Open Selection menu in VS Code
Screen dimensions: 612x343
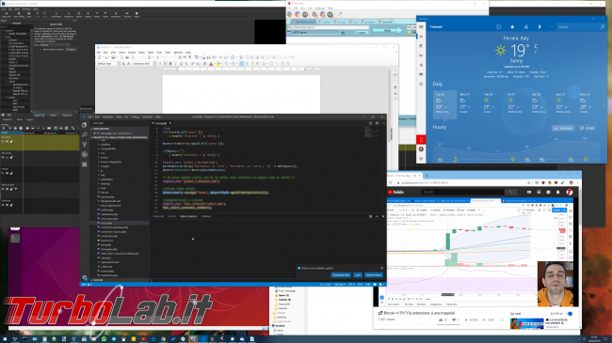click(107, 117)
